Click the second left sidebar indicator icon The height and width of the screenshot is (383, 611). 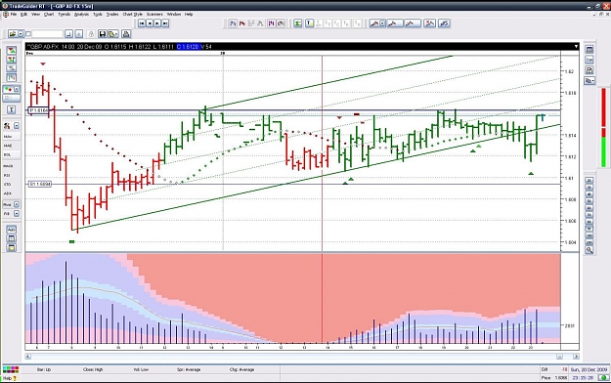coord(12,60)
